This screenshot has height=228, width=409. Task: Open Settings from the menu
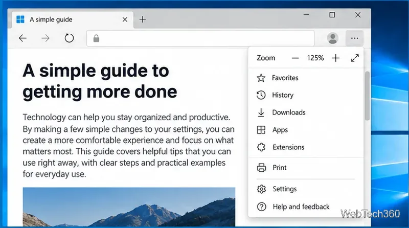click(306, 189)
